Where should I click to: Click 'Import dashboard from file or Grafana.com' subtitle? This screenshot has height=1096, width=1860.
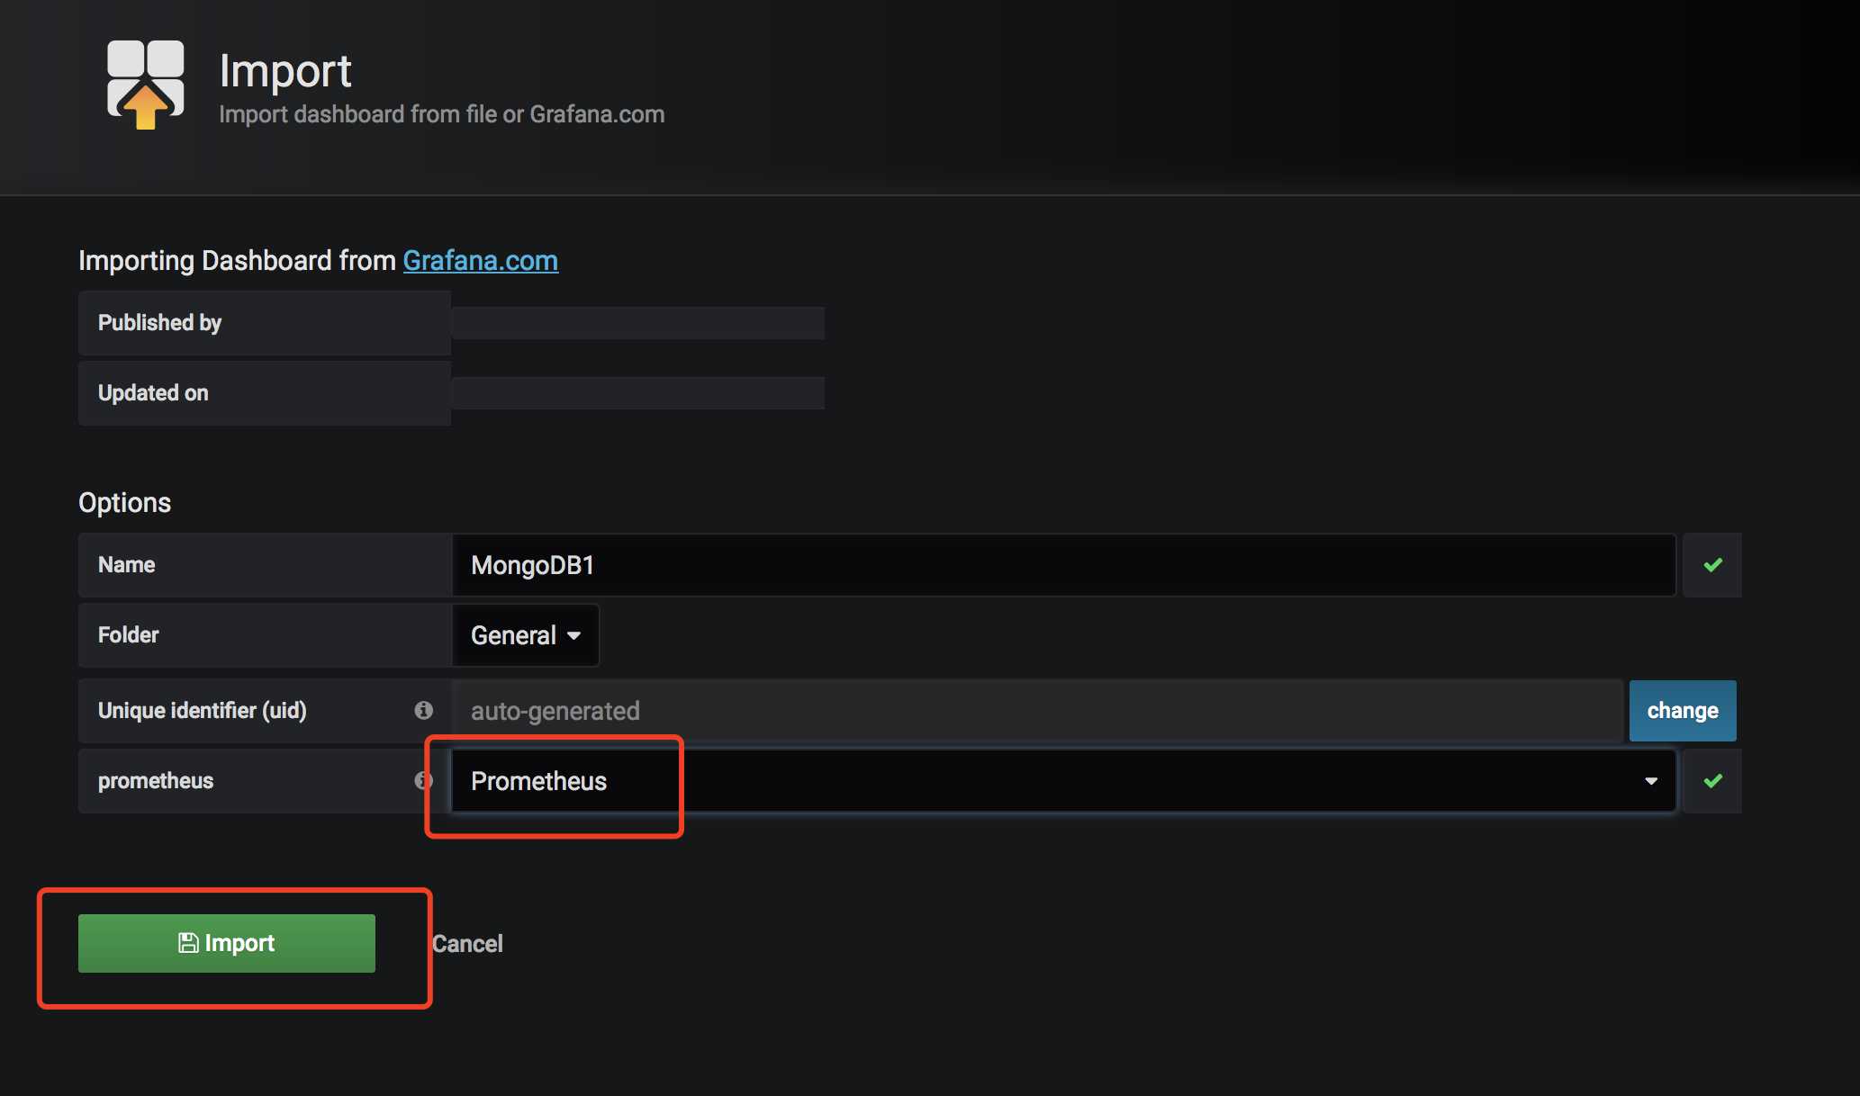click(x=441, y=114)
